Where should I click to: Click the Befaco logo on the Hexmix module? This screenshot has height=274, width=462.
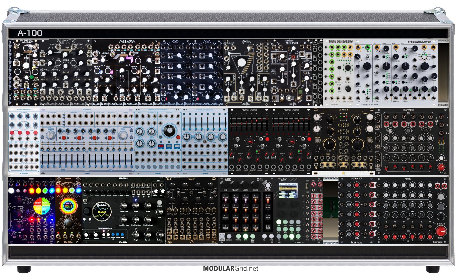(438, 242)
